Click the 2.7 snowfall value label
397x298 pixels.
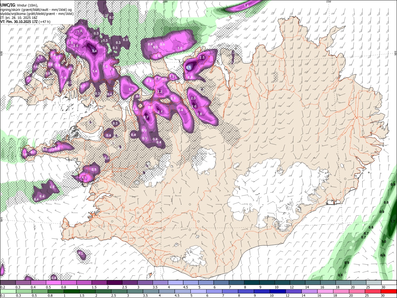(146, 117)
